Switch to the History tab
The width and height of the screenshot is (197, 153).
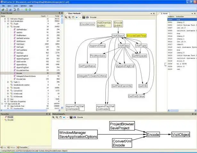coord(11,147)
